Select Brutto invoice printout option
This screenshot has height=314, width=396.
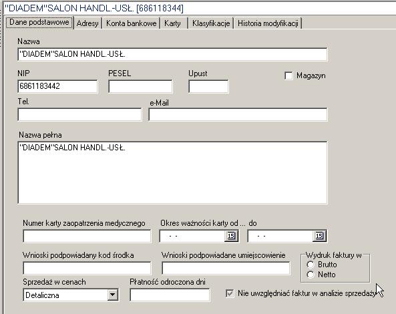[x=311, y=265]
